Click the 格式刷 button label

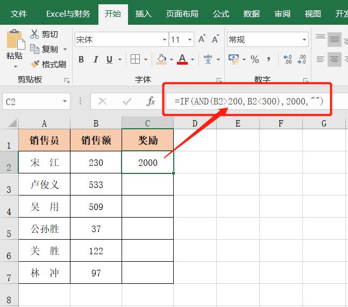coord(54,64)
